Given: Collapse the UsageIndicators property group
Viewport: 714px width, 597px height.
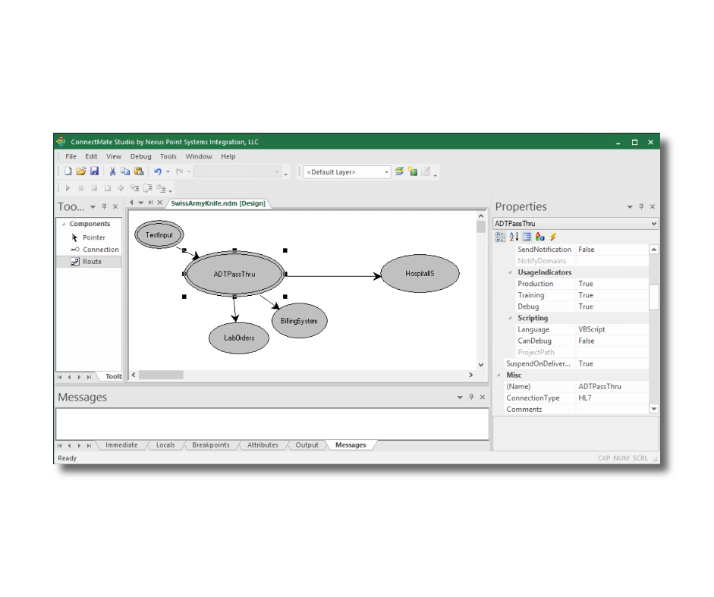Looking at the screenshot, I should point(510,272).
